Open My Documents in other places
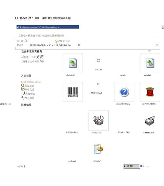 tap(28, 85)
